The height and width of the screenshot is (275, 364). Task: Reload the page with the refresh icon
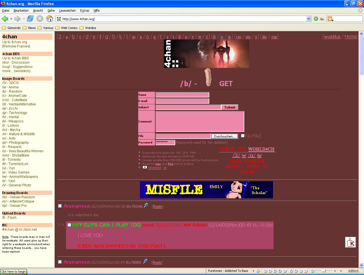coord(30,19)
